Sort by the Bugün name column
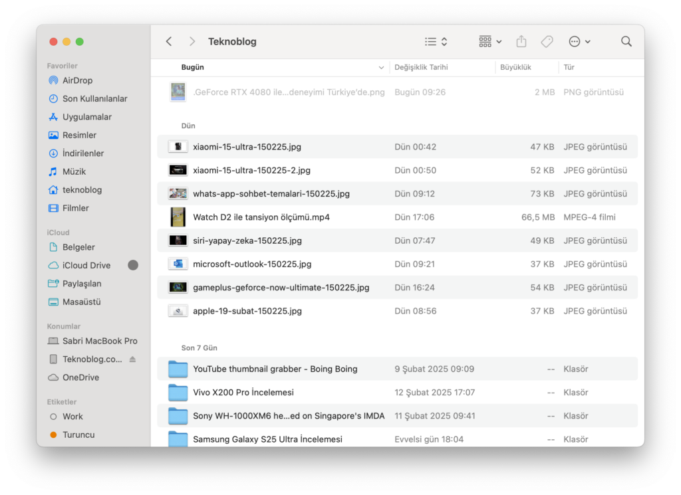 [x=192, y=67]
